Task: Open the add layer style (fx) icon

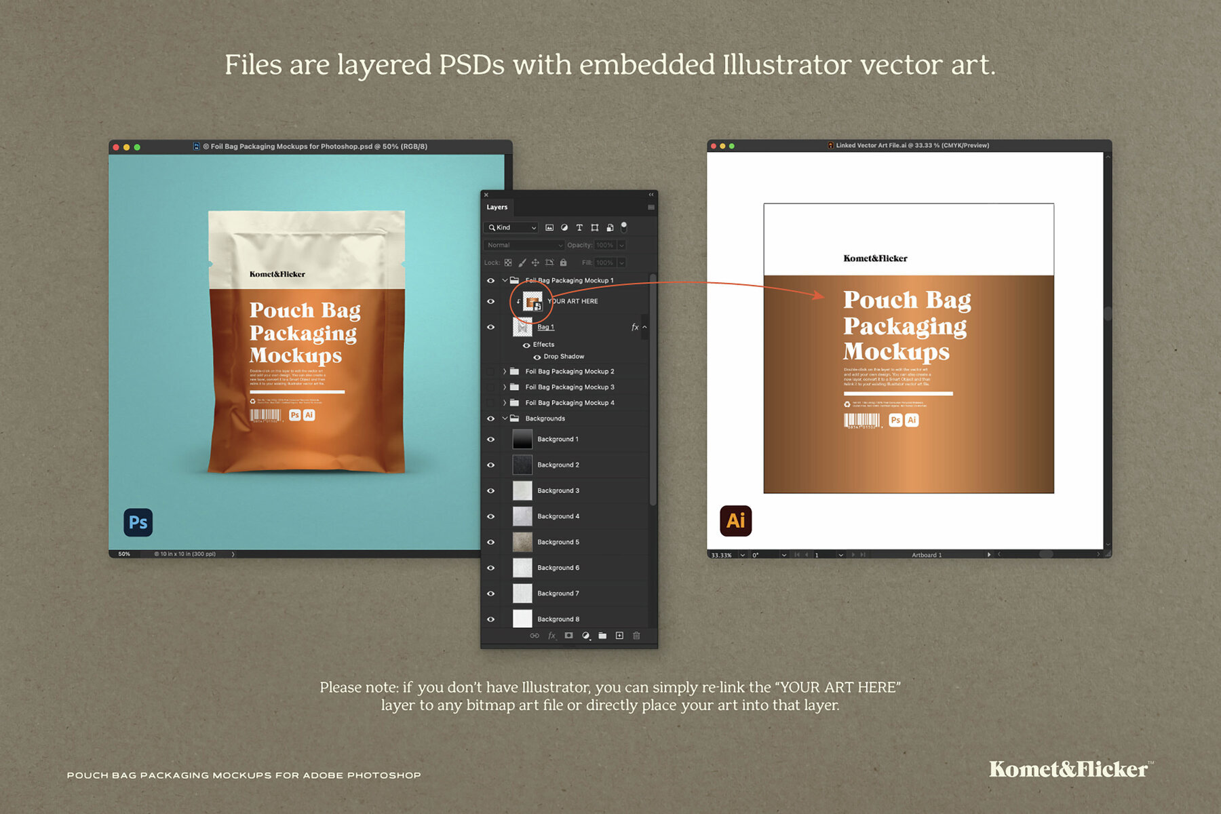Action: point(551,636)
